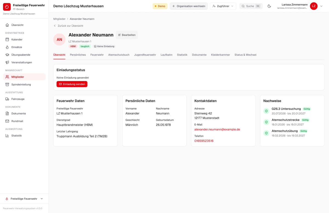Switch to the Persönliches tab
The width and height of the screenshot is (329, 213).
click(78, 55)
